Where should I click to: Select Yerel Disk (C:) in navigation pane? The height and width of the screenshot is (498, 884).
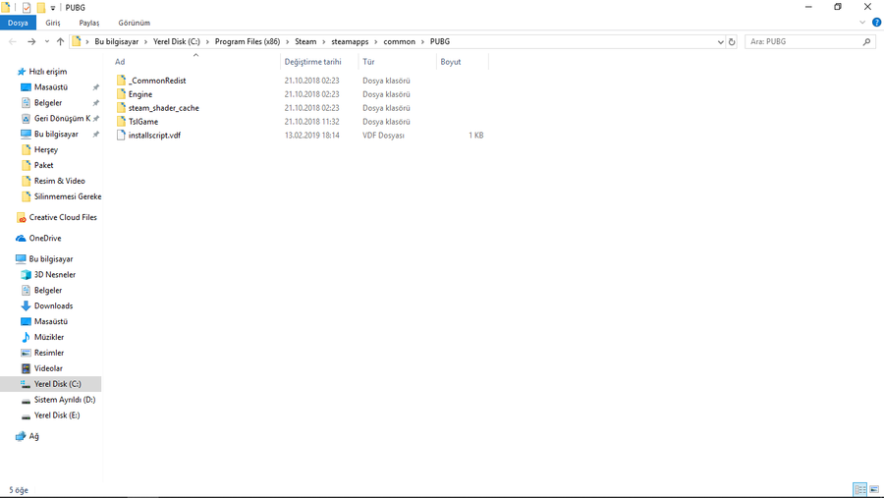pos(51,384)
